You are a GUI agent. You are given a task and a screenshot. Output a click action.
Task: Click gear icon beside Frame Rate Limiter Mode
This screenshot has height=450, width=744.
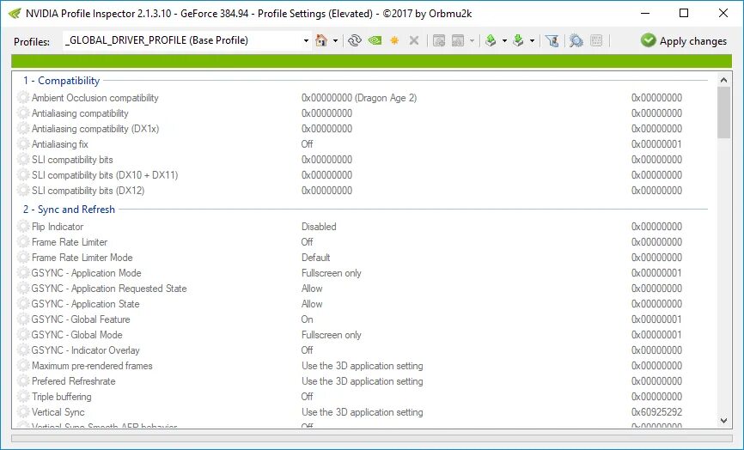(x=23, y=258)
